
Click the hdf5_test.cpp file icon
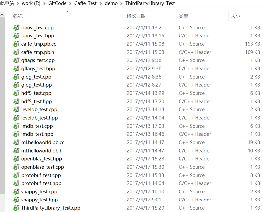coord(16,93)
